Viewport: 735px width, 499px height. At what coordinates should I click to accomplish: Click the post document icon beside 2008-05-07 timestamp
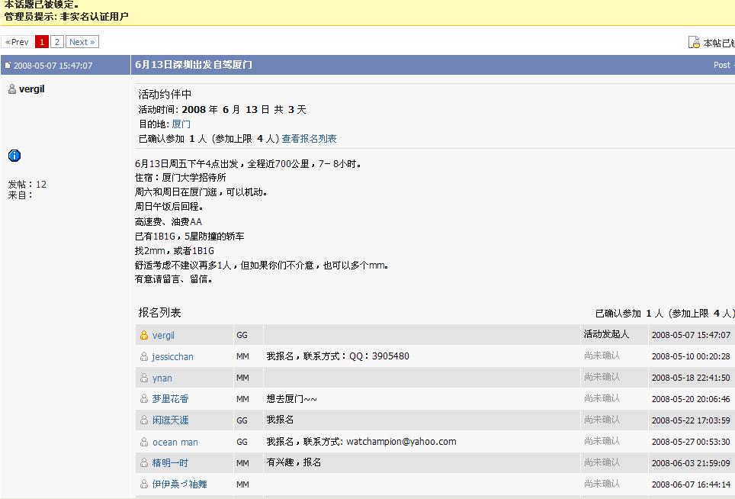click(x=8, y=66)
